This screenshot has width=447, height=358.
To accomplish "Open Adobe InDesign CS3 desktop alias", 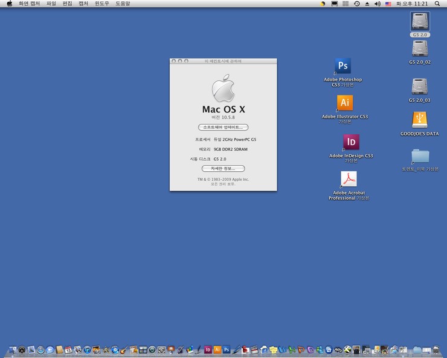I will pos(351,142).
